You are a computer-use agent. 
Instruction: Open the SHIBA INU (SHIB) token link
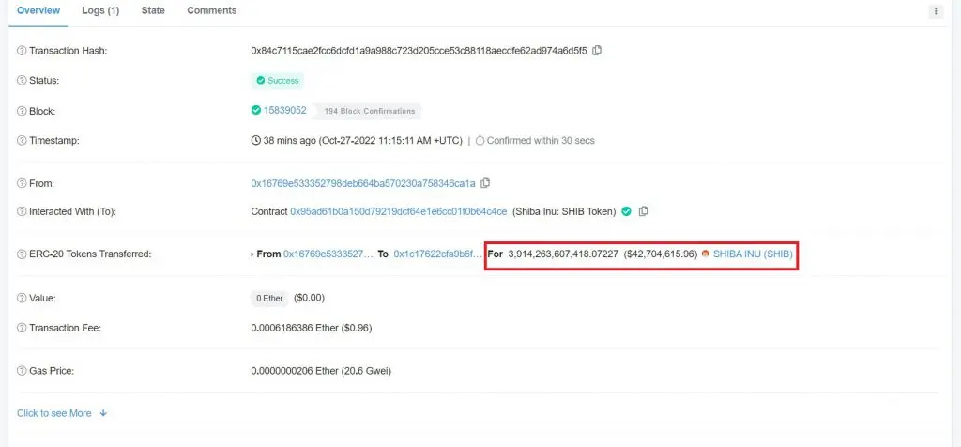click(x=753, y=254)
